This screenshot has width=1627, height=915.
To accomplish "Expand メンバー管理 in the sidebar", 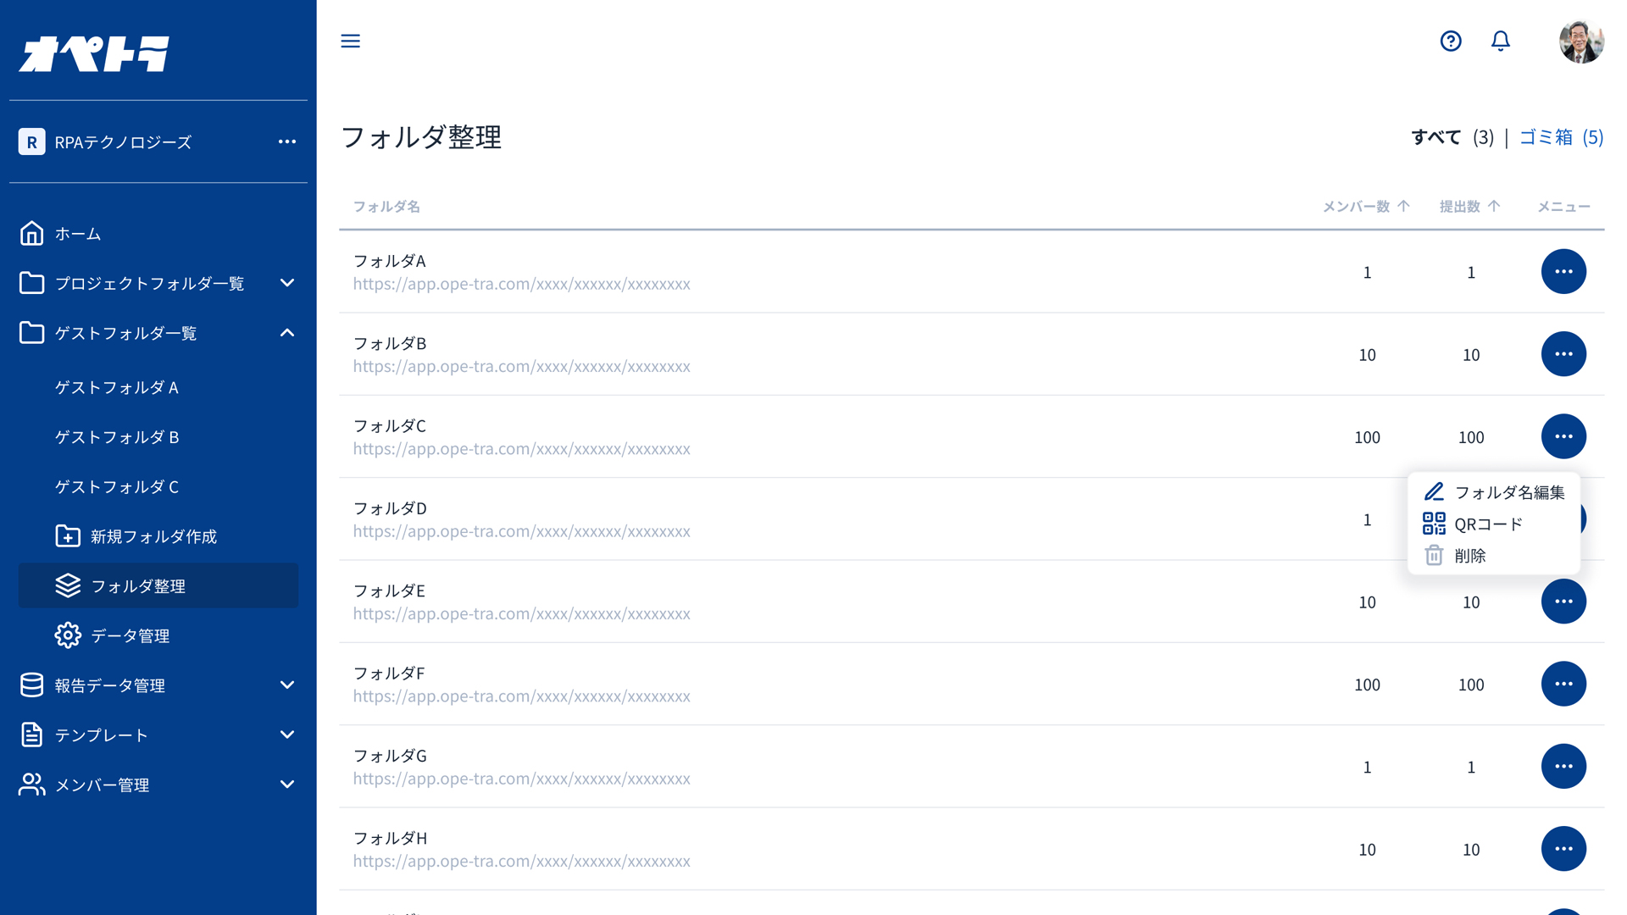I will point(287,785).
